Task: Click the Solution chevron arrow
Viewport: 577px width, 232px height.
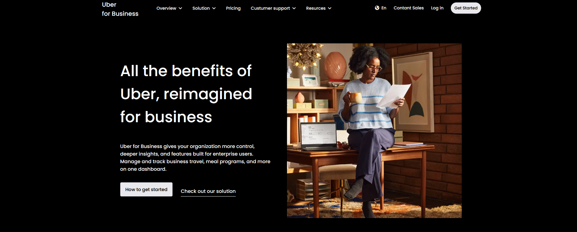Action: 214,8
